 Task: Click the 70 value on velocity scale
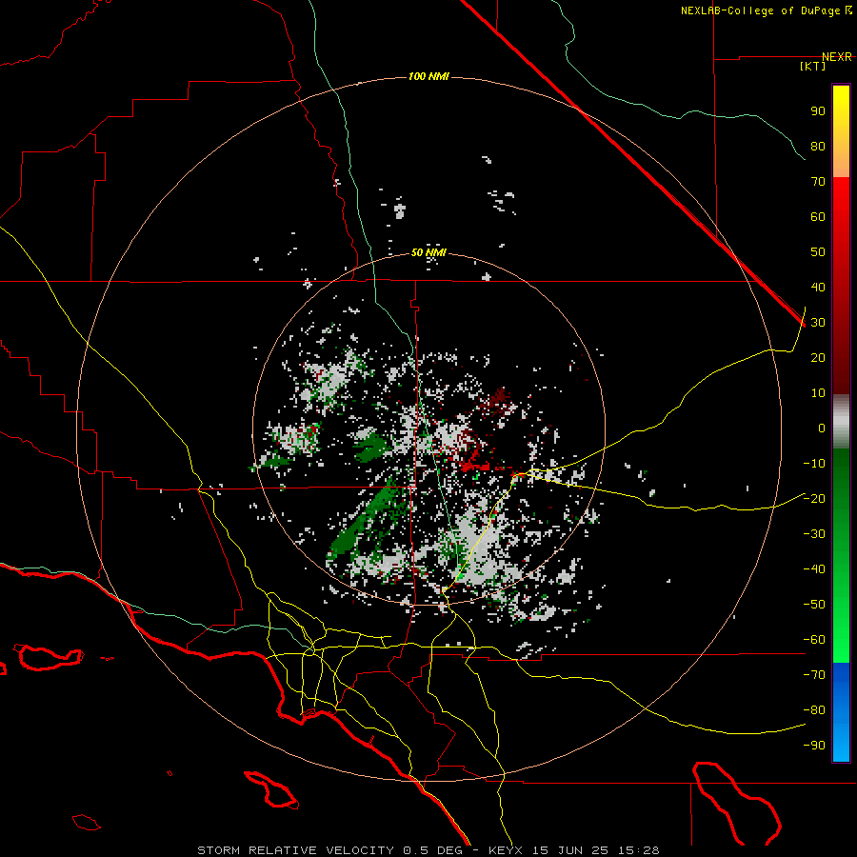click(x=818, y=182)
